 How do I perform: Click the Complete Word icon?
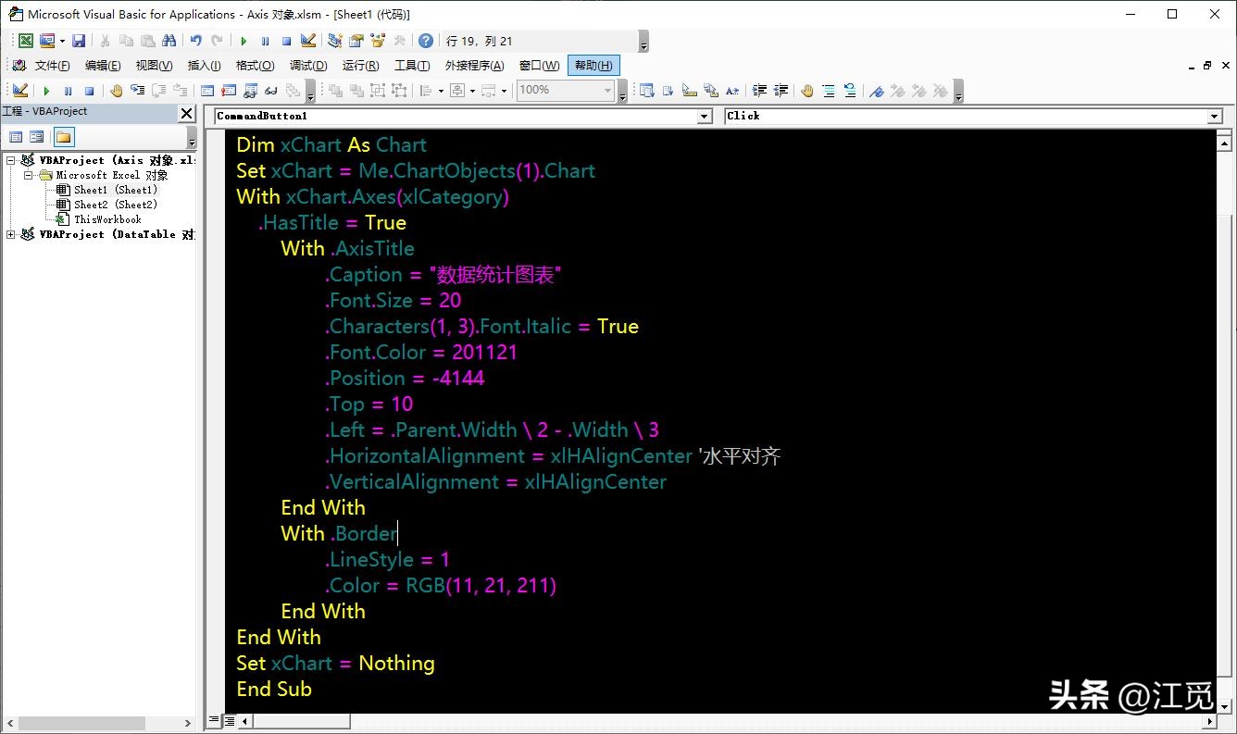coord(732,90)
